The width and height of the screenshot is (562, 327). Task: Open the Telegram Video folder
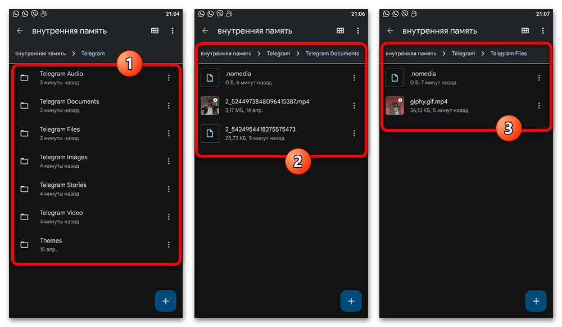(x=96, y=217)
